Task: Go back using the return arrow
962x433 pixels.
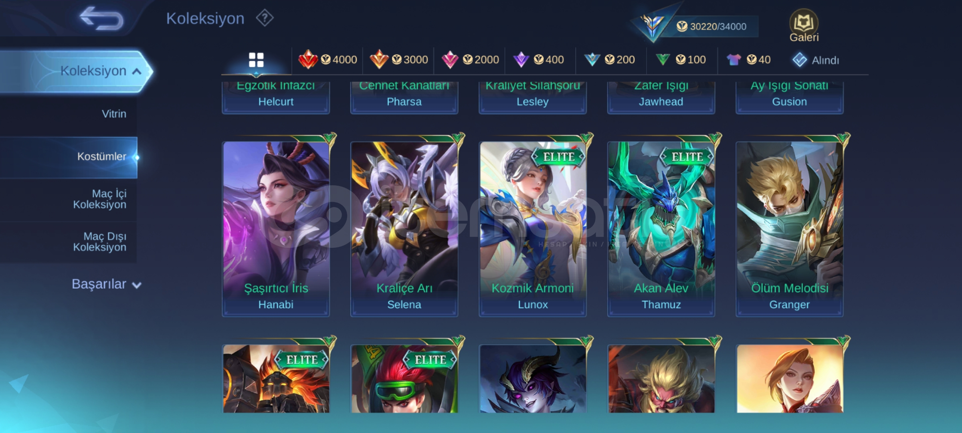Action: [102, 18]
